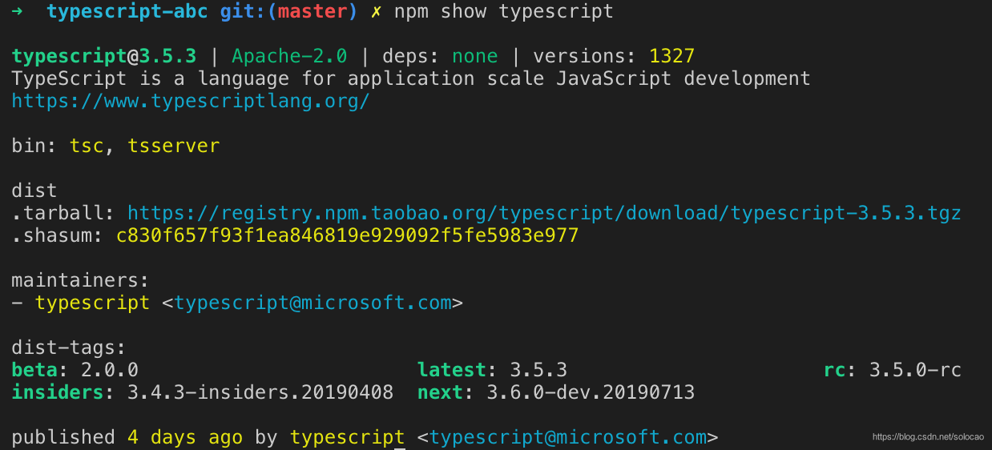Click the 'Apache-2.0' license text
992x450 pixels.
tap(289, 57)
